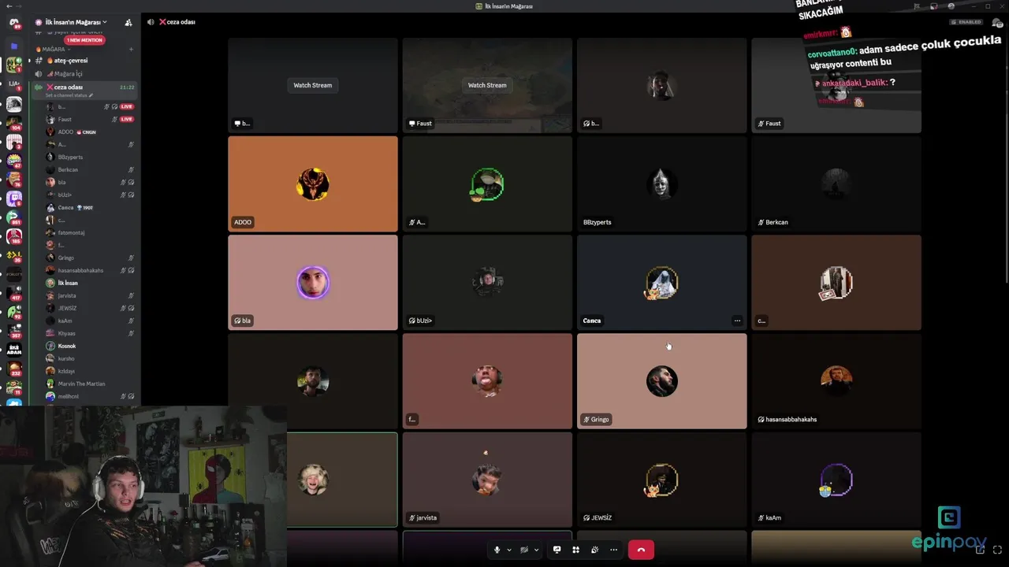This screenshot has height=567, width=1009.
Task: Select kursho in the member list
Action: click(89, 358)
